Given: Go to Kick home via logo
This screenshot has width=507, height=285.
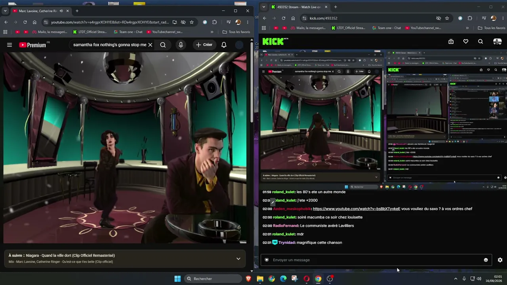Looking at the screenshot, I should 275,42.
